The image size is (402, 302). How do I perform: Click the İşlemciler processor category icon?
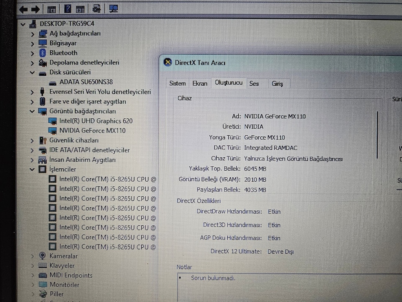click(42, 169)
